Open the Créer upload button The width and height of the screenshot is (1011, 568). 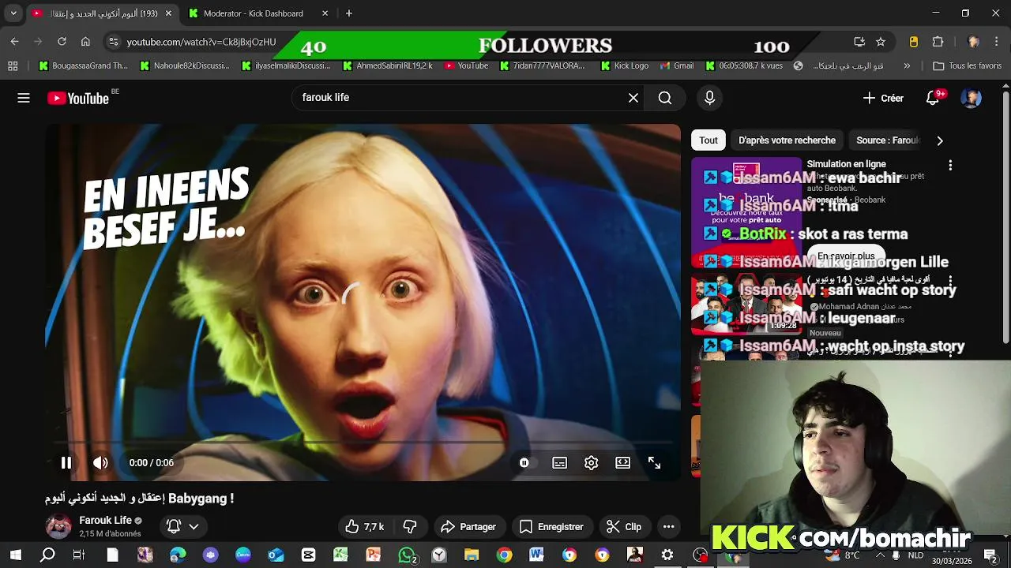[883, 98]
